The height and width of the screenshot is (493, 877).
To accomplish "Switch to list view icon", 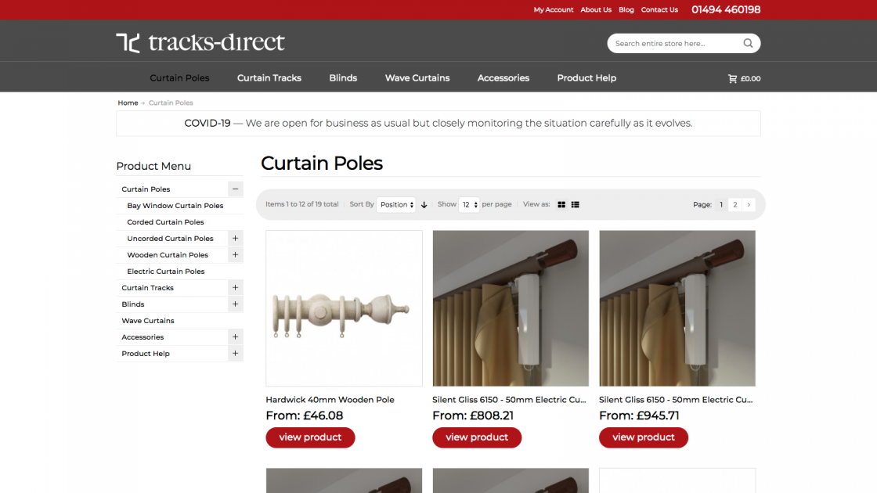I will (576, 205).
